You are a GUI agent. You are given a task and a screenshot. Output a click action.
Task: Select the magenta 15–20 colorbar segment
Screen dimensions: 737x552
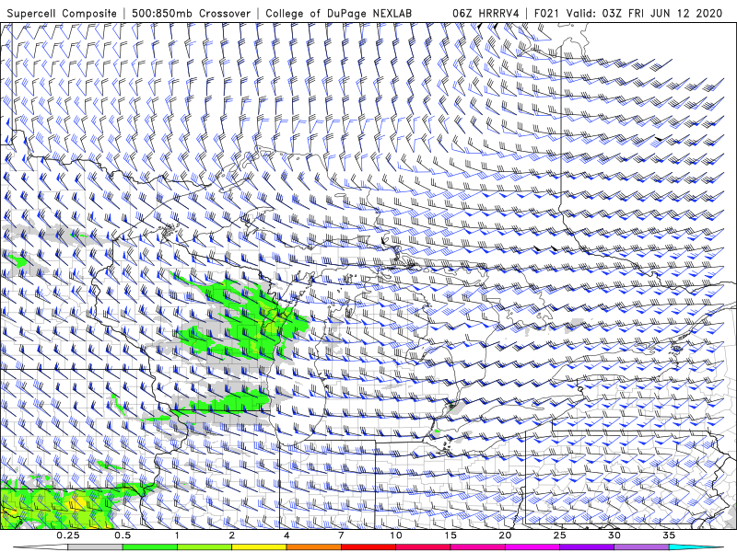pyautogui.click(x=477, y=547)
